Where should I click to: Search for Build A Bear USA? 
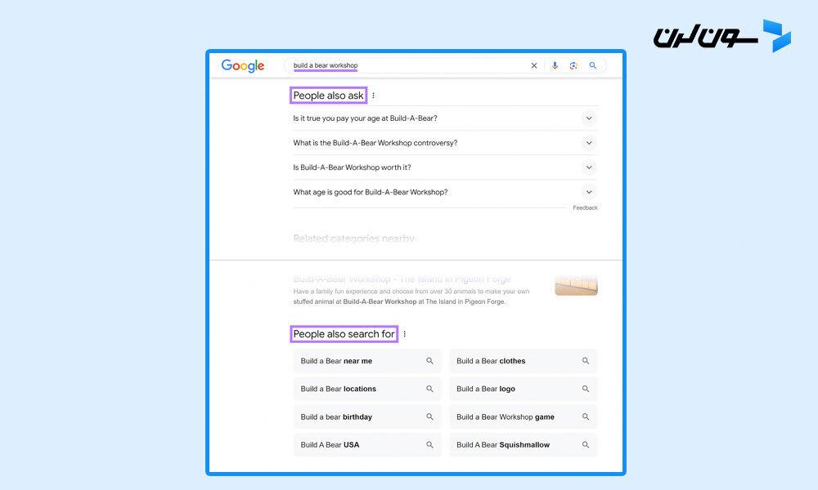(367, 445)
